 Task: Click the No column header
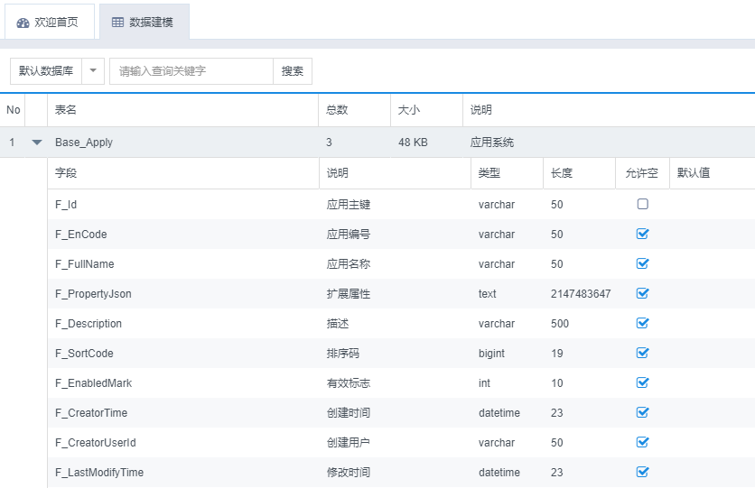click(x=13, y=110)
